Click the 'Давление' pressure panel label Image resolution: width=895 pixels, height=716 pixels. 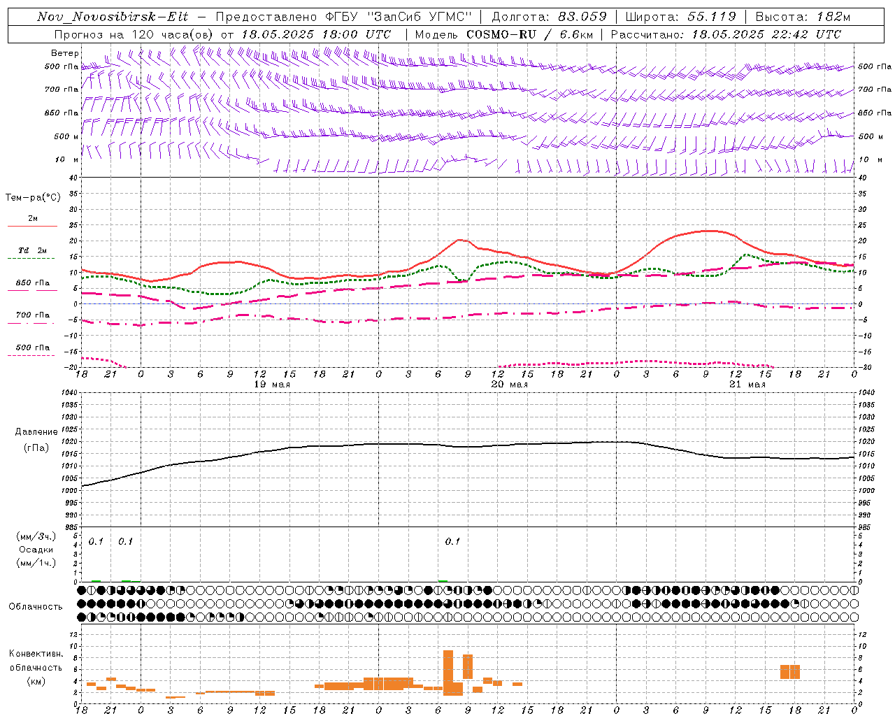coord(36,432)
